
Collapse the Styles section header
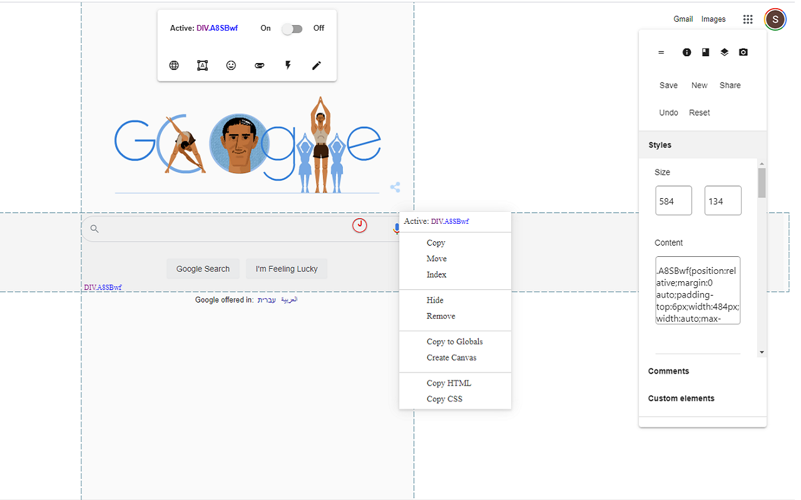point(660,145)
